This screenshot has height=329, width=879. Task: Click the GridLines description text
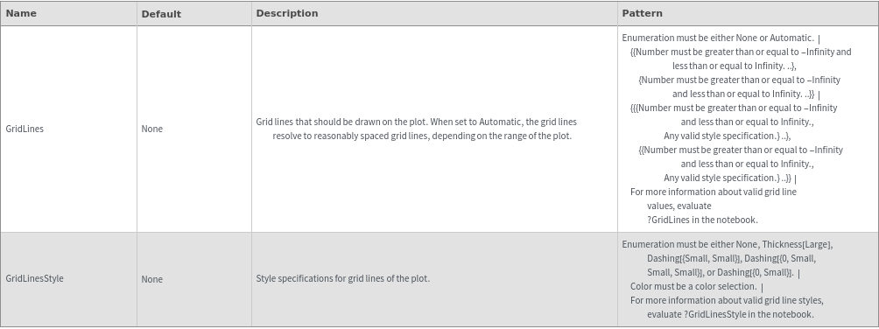pyautogui.click(x=417, y=129)
